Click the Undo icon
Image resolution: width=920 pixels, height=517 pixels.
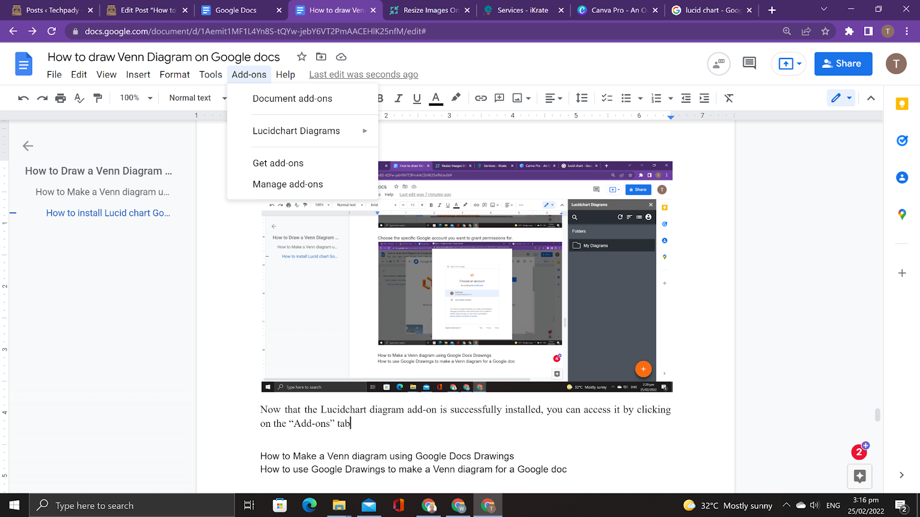point(24,98)
